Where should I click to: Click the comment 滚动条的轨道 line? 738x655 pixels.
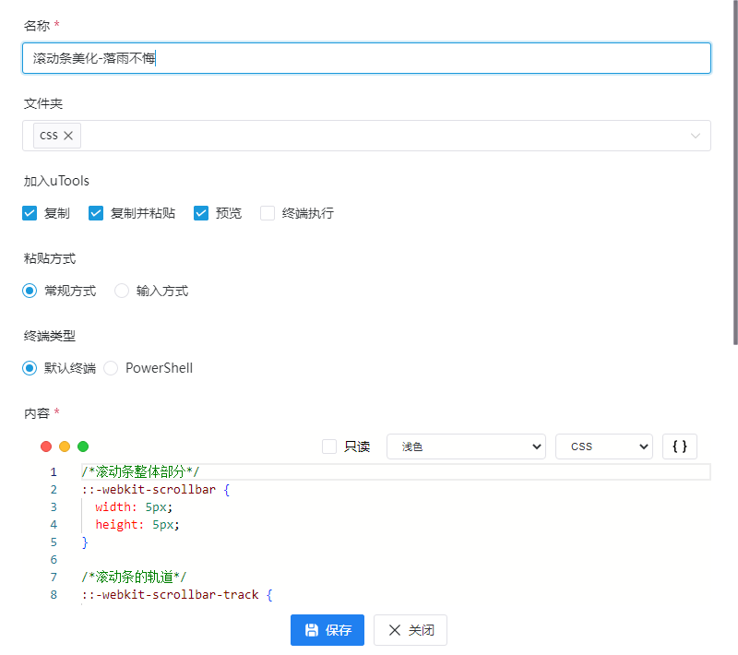(x=134, y=577)
